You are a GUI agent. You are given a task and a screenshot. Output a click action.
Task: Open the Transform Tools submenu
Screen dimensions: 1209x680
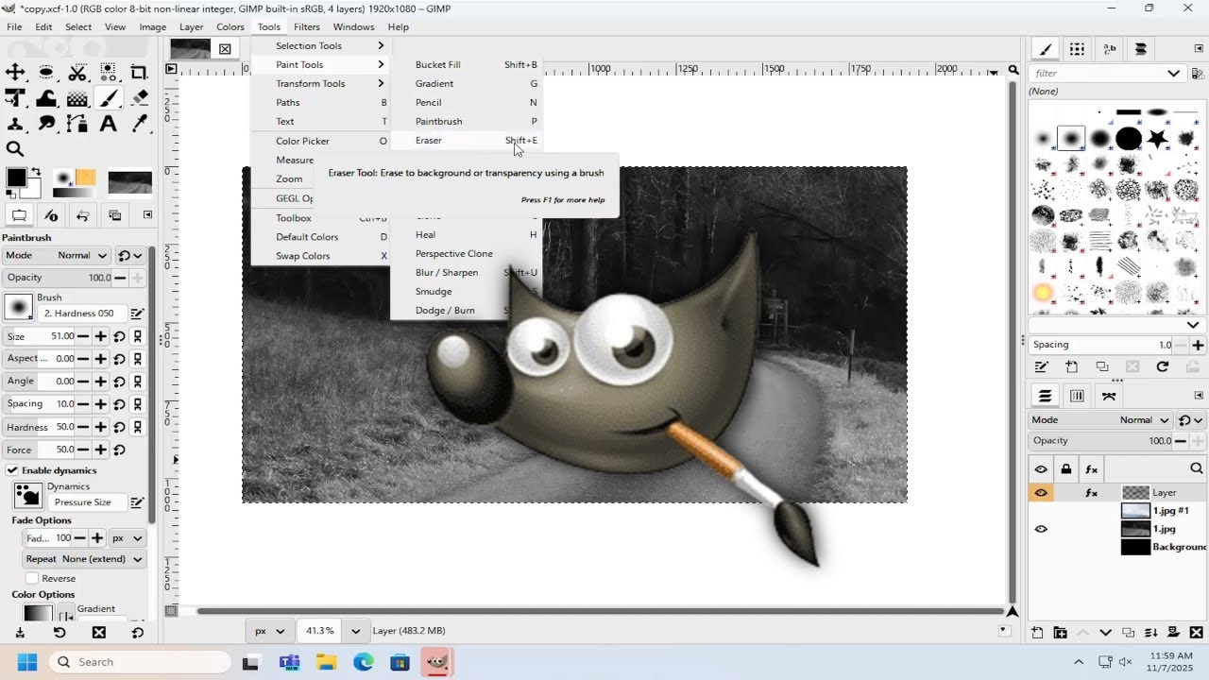pyautogui.click(x=321, y=83)
